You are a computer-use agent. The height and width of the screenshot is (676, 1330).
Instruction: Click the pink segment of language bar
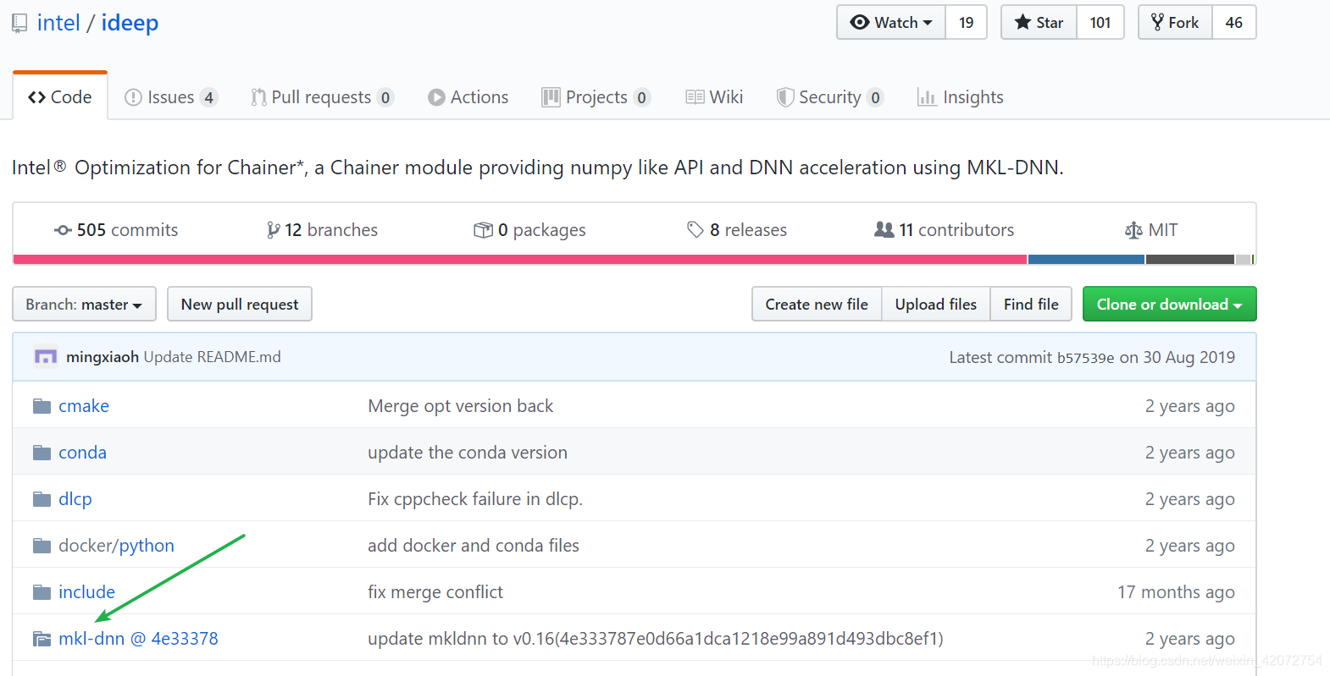[520, 260]
